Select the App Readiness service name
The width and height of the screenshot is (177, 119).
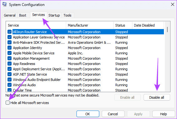coord(24,64)
